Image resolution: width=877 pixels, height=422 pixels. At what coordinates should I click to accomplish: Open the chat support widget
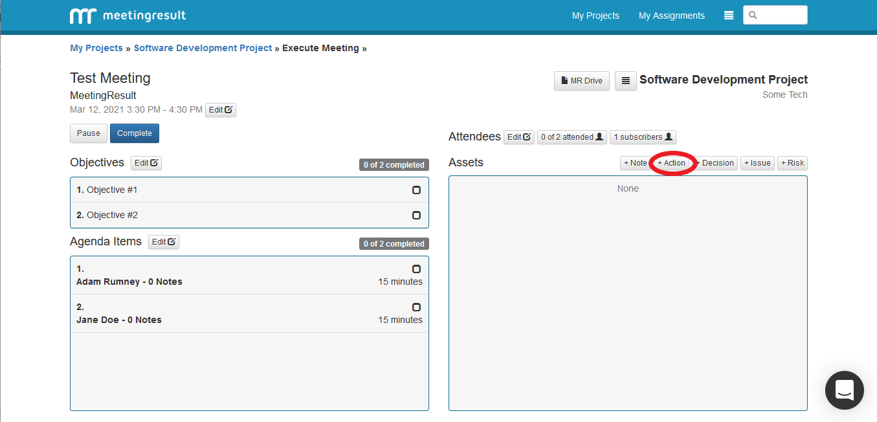click(x=844, y=390)
